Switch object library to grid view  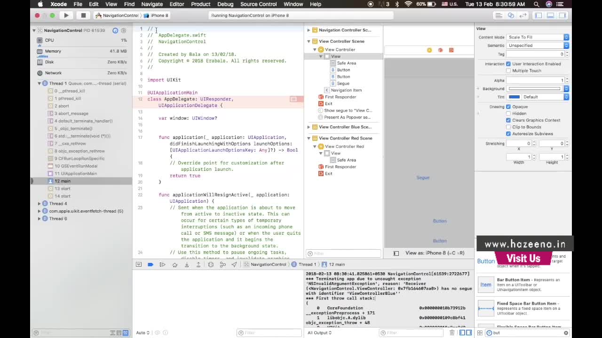[480, 333]
